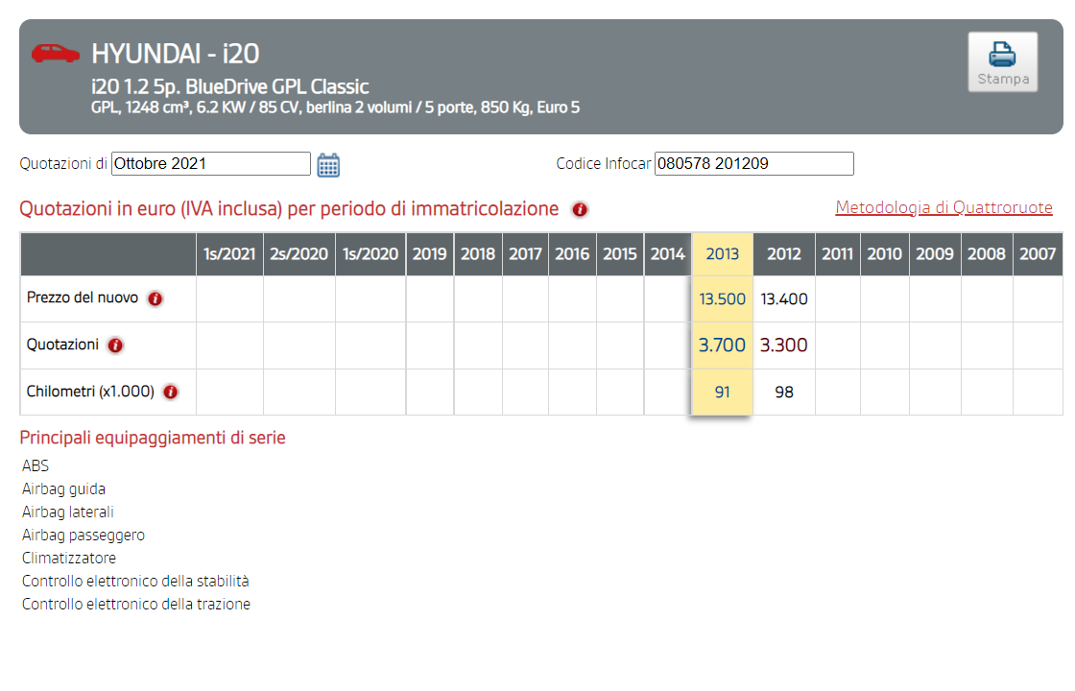This screenshot has height=691, width=1075.
Task: Click the Codice Infocar input field
Action: point(754,164)
